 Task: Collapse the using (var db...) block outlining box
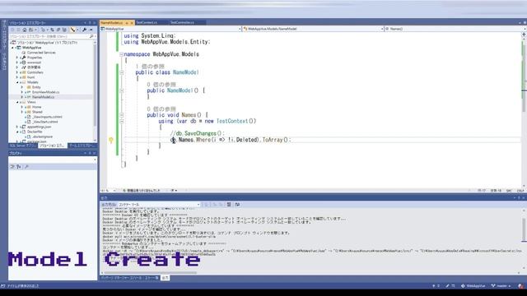pyautogui.click(x=121, y=121)
